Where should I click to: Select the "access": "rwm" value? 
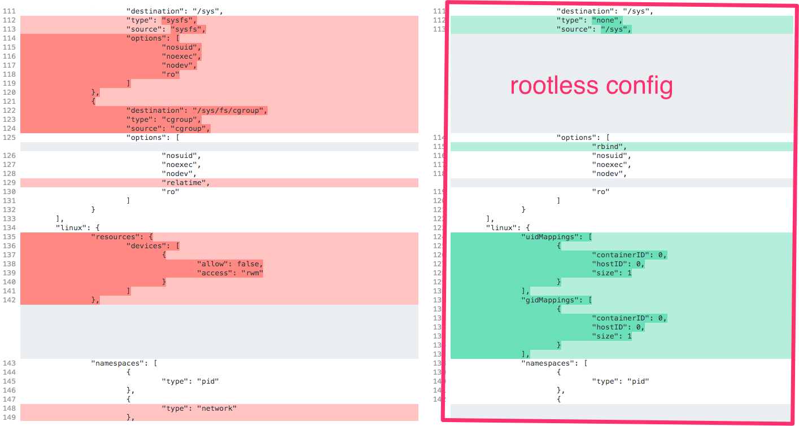tap(231, 273)
